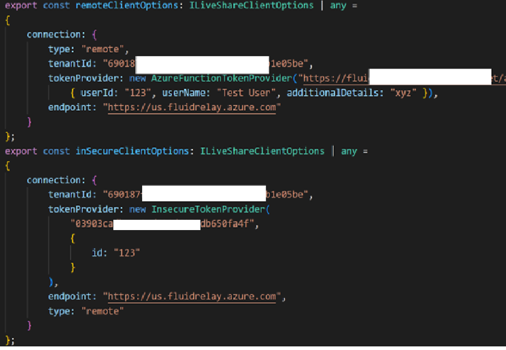Open the endpoint URL in remoteClientOptions block
Screen dimensions: 506x350
point(192,108)
